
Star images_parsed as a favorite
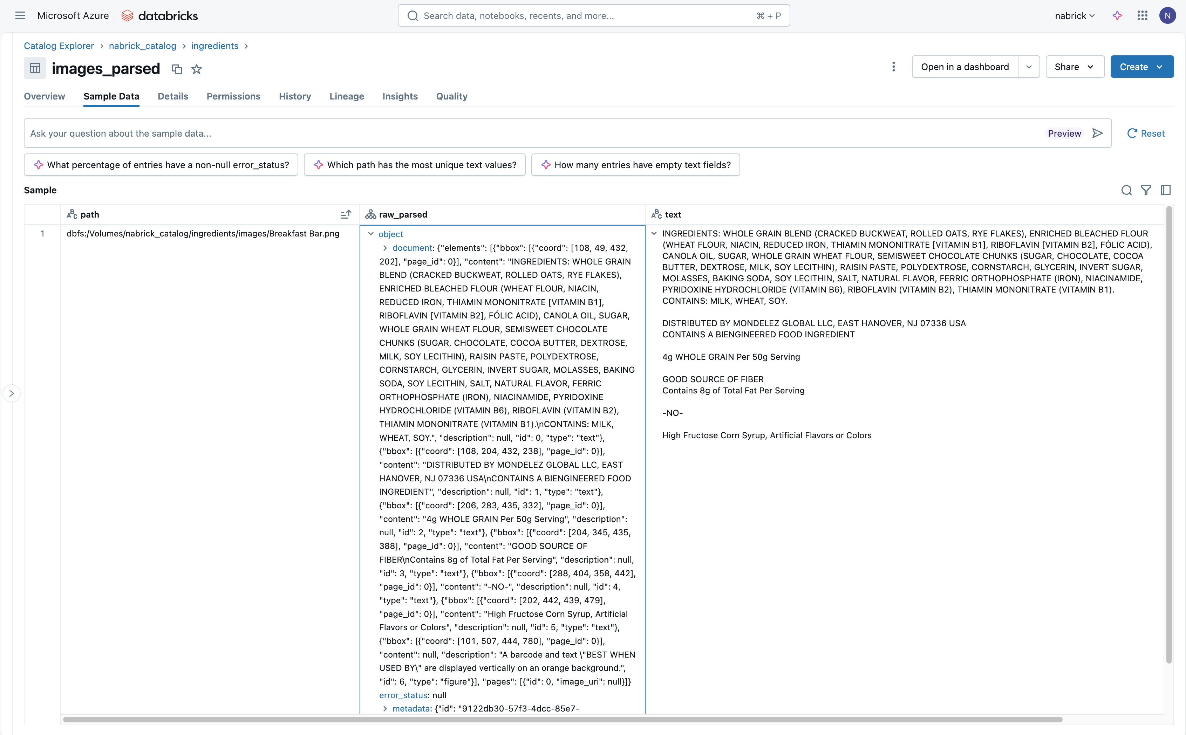coord(197,69)
